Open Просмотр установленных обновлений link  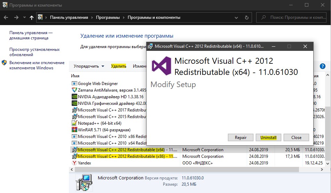coord(34,52)
